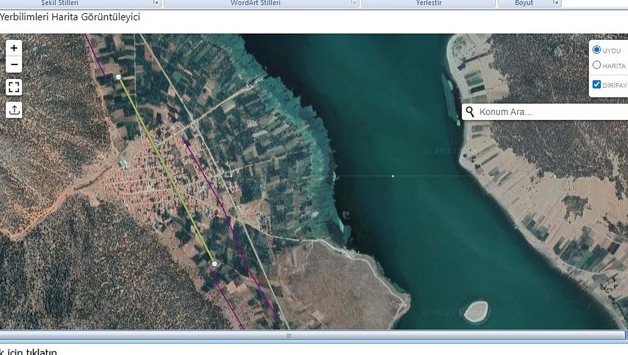Open WordArt Stilleri dialog launcher
The image size is (628, 355).
point(354,3)
